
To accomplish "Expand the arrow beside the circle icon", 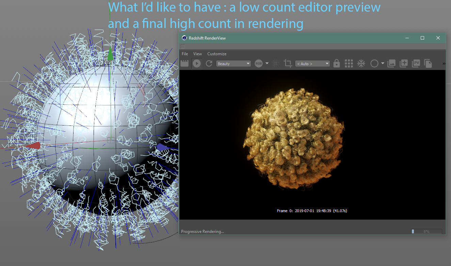I will pyautogui.click(x=383, y=63).
